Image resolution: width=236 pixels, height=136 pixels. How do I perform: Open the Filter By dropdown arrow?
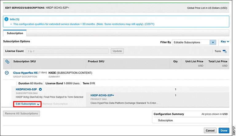(213, 42)
